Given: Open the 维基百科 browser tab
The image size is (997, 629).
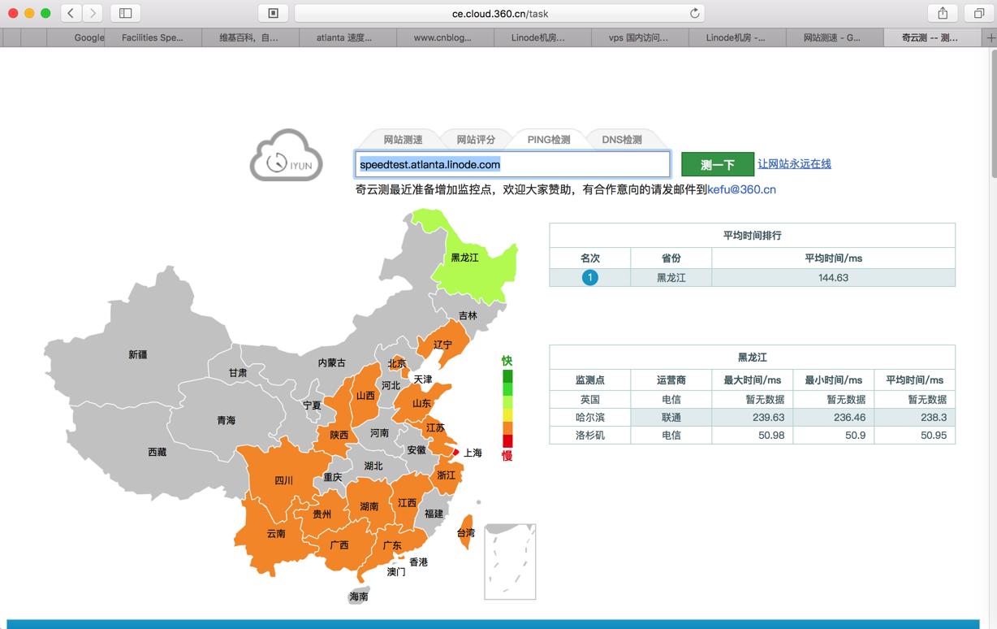Looking at the screenshot, I should [x=249, y=37].
